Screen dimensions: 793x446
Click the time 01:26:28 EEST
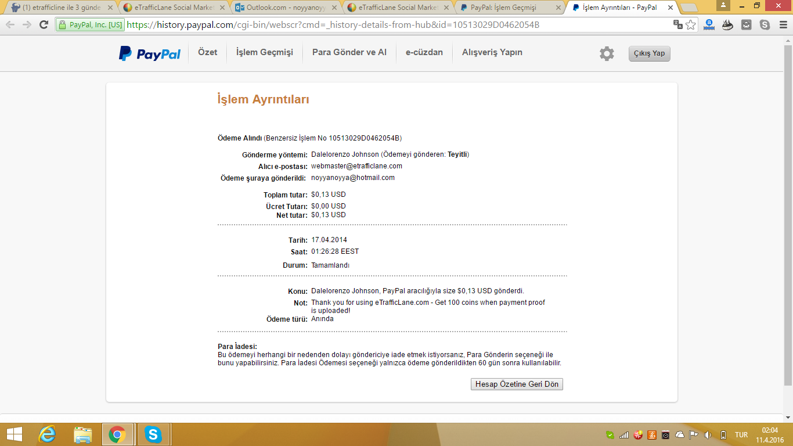click(x=335, y=251)
